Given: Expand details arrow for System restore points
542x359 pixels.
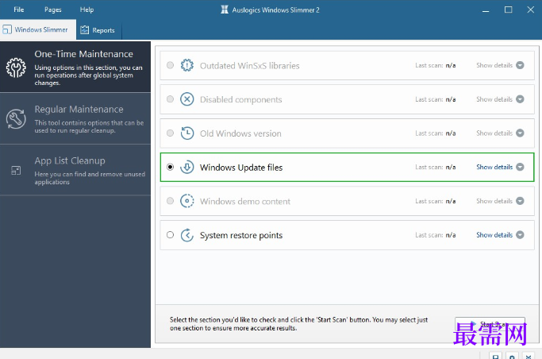Looking at the screenshot, I should point(521,234).
